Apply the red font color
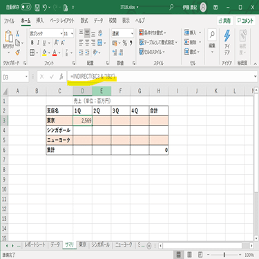This screenshot has width=259, height=259. click(x=55, y=52)
